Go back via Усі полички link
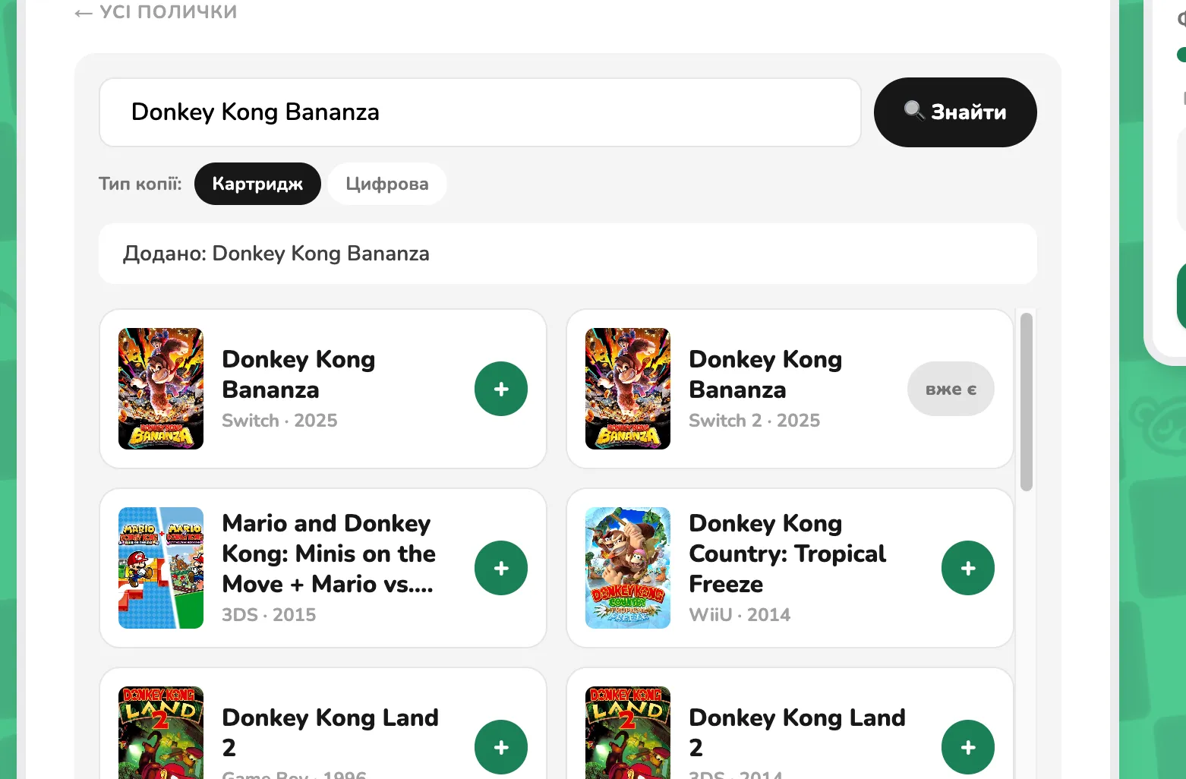The height and width of the screenshot is (779, 1186). [156, 12]
